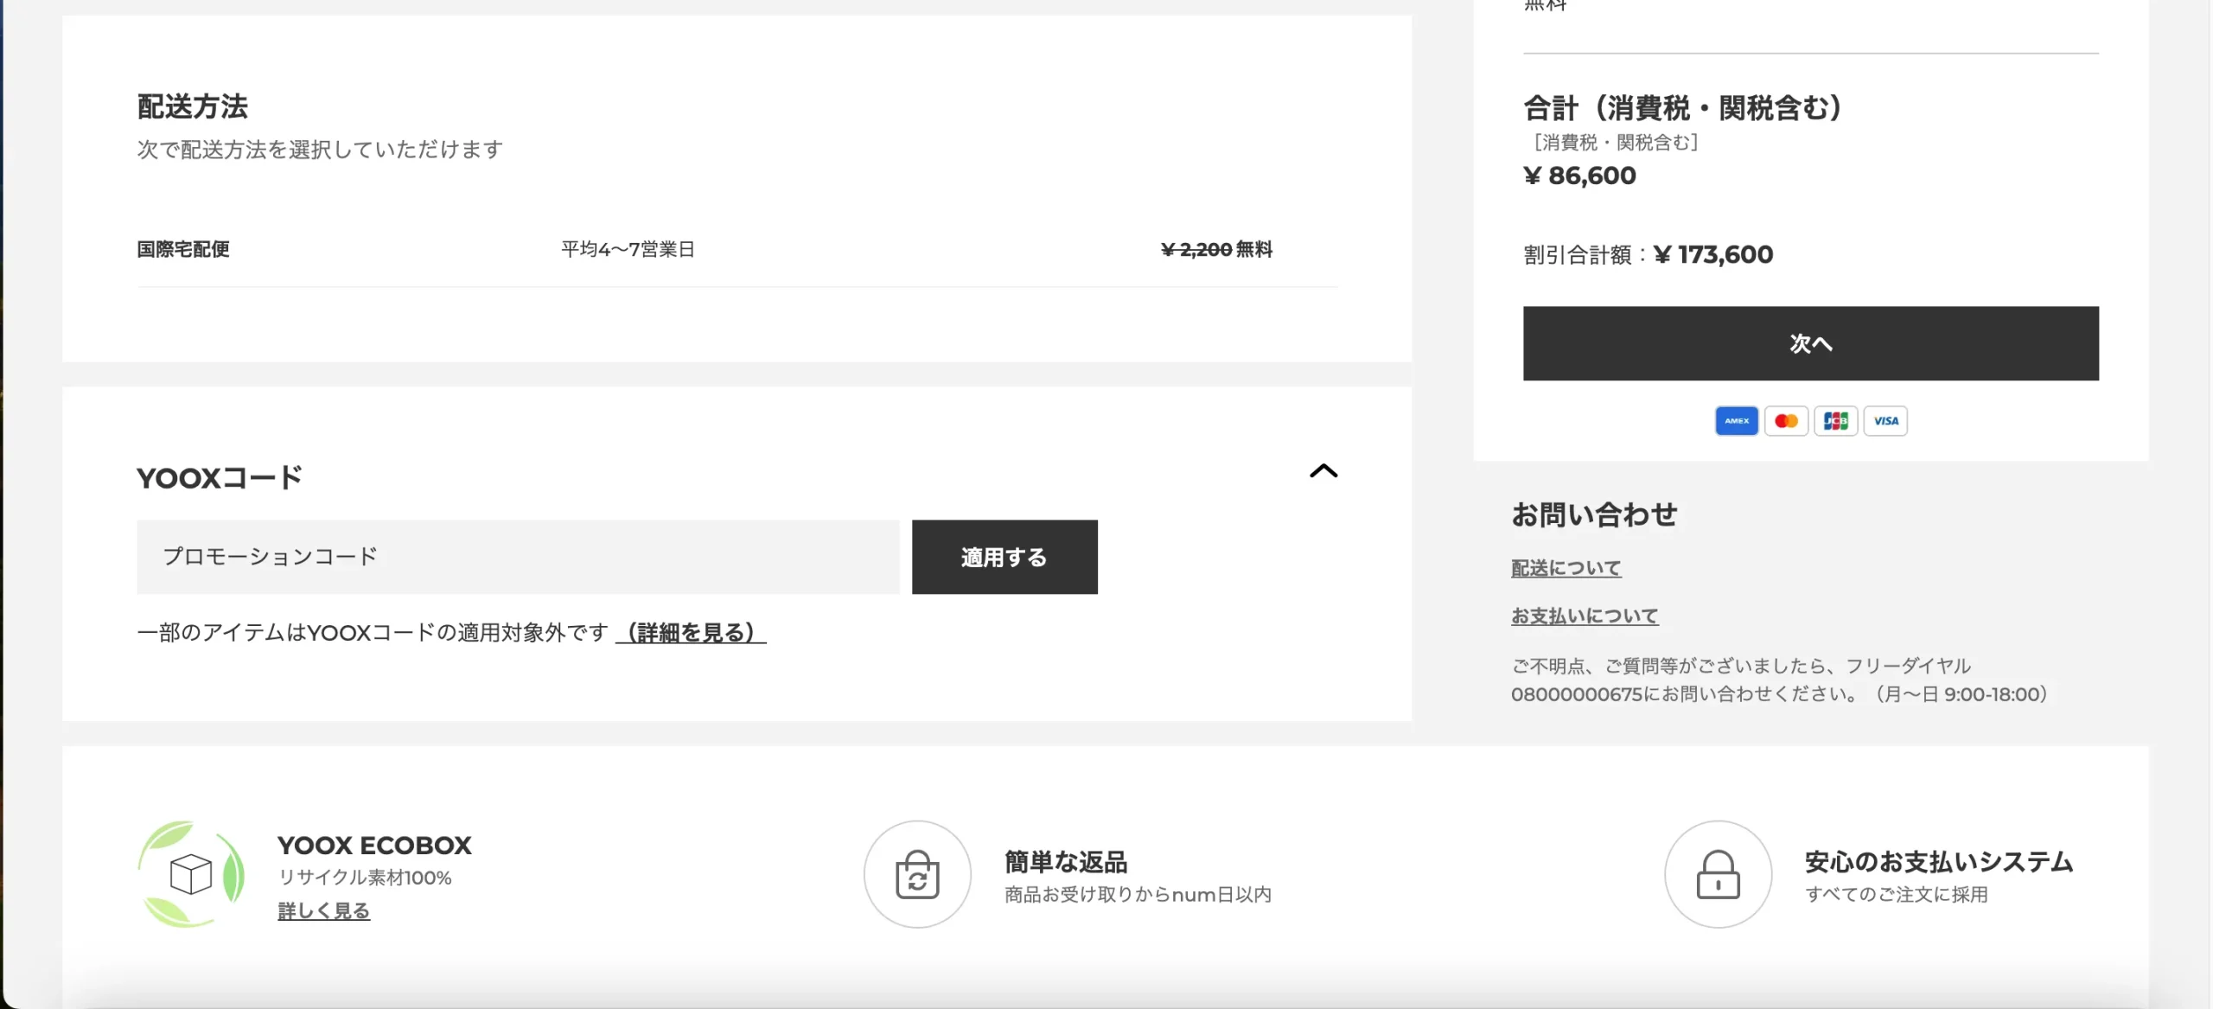2213x1009 pixels.
Task: Click the AMEX card icon
Action: coord(1737,421)
